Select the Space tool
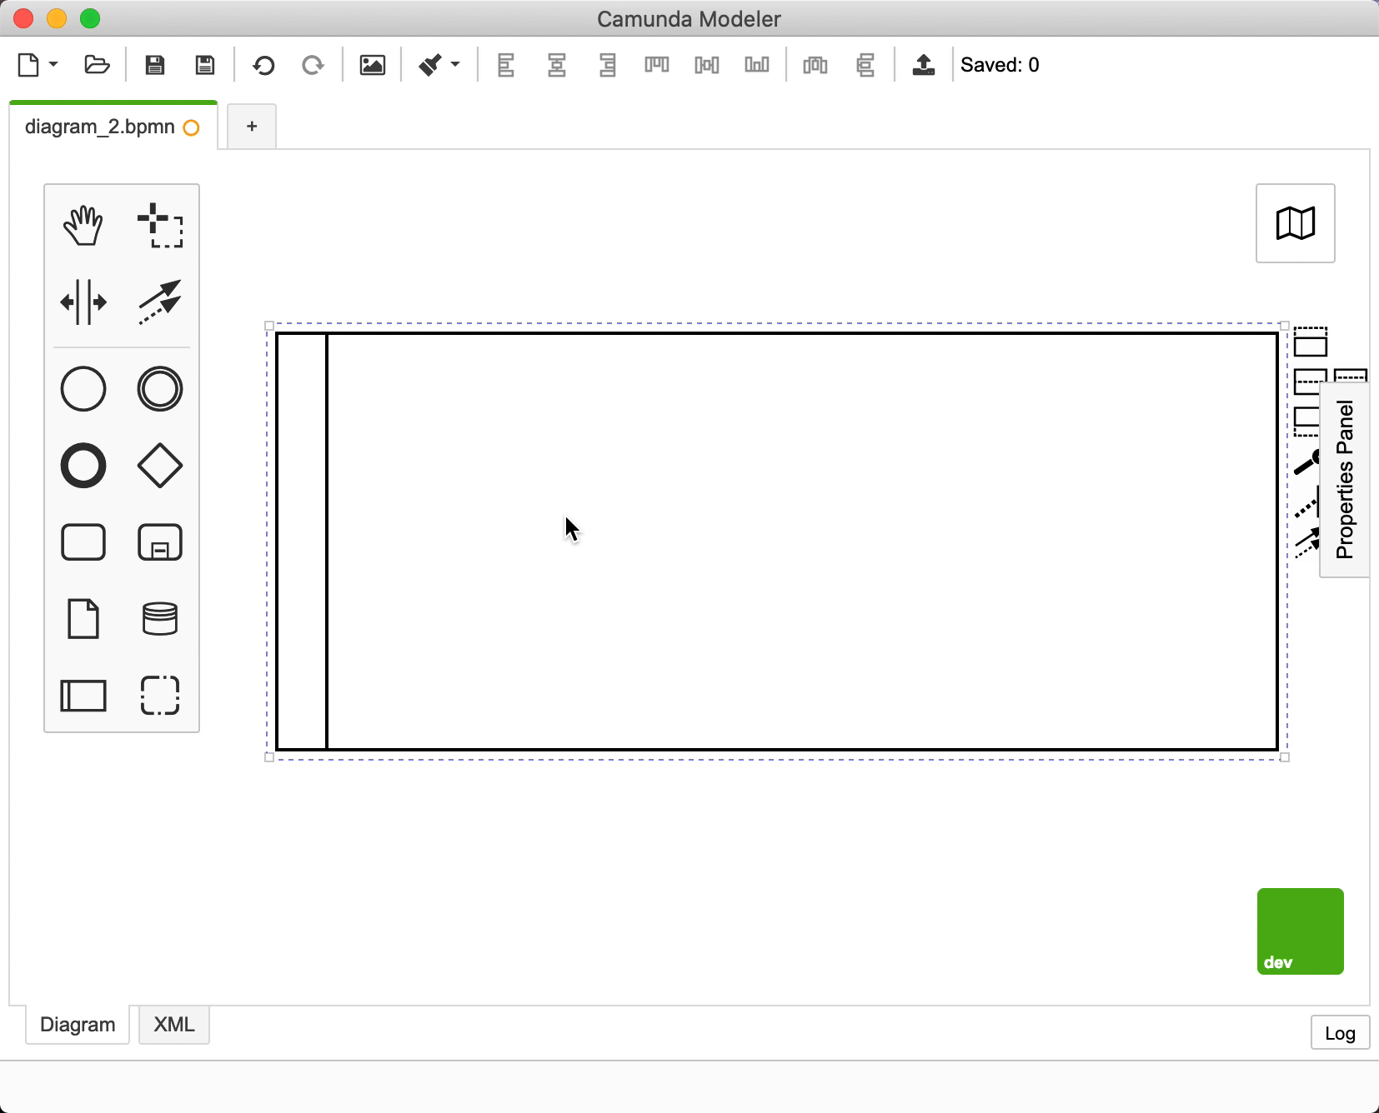1379x1113 pixels. pyautogui.click(x=83, y=302)
